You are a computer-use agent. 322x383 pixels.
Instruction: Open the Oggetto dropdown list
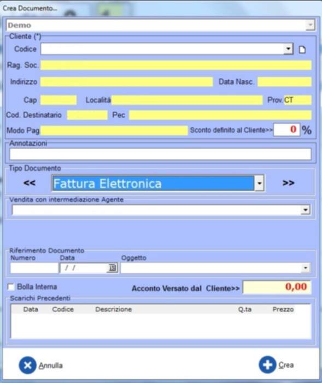pos(306,268)
